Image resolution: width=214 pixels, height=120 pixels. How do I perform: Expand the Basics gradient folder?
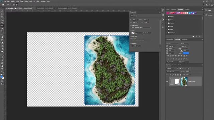(x=167, y=17)
